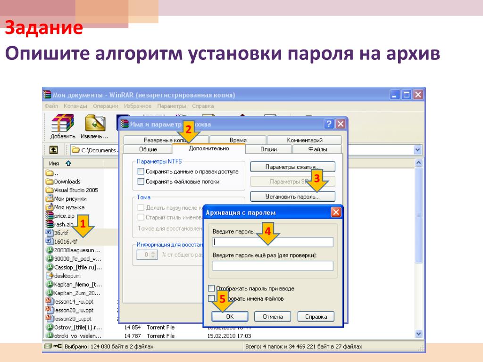Select the 20000leaguesun torrent file
Screen dimensions: 483x362
pyautogui.click(x=73, y=250)
